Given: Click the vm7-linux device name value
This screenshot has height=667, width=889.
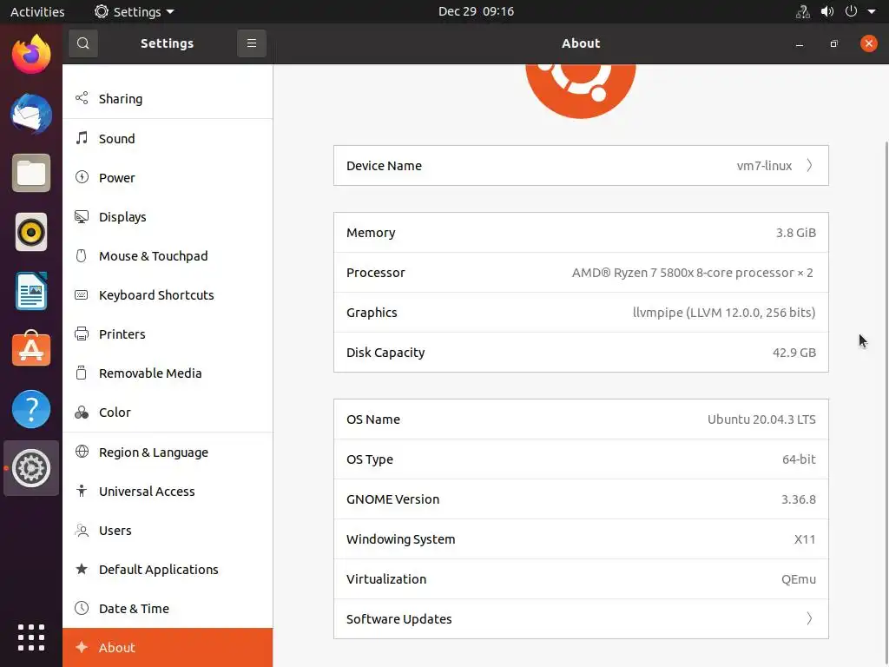Looking at the screenshot, I should [764, 166].
